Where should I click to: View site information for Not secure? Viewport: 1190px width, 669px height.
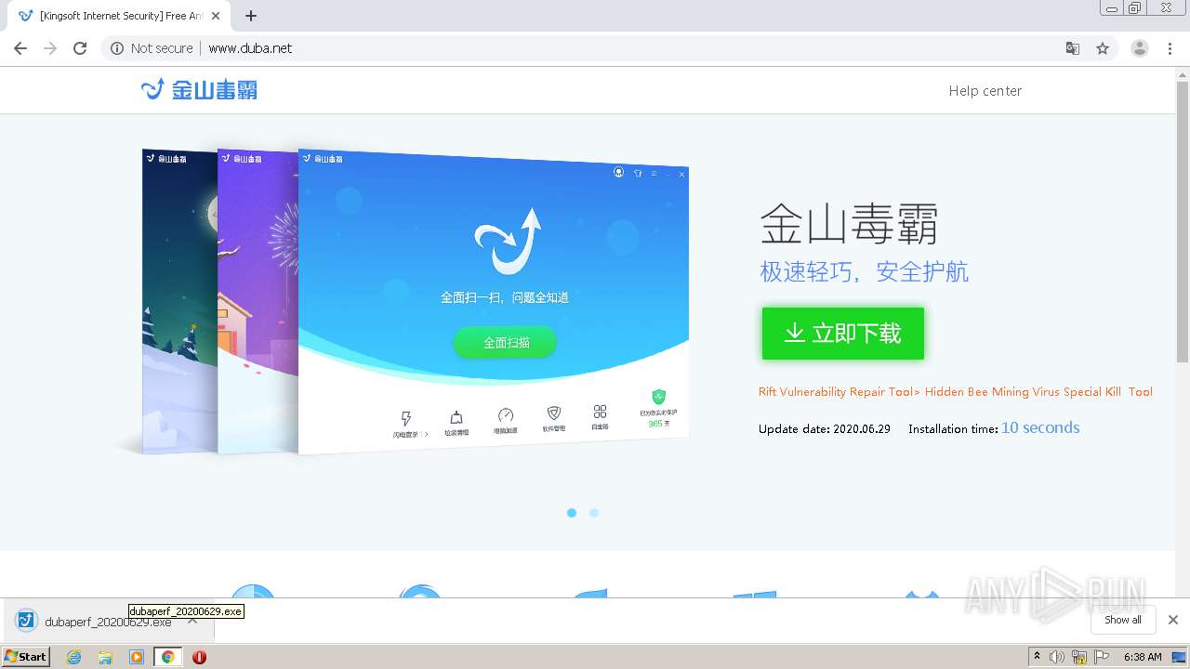click(152, 48)
